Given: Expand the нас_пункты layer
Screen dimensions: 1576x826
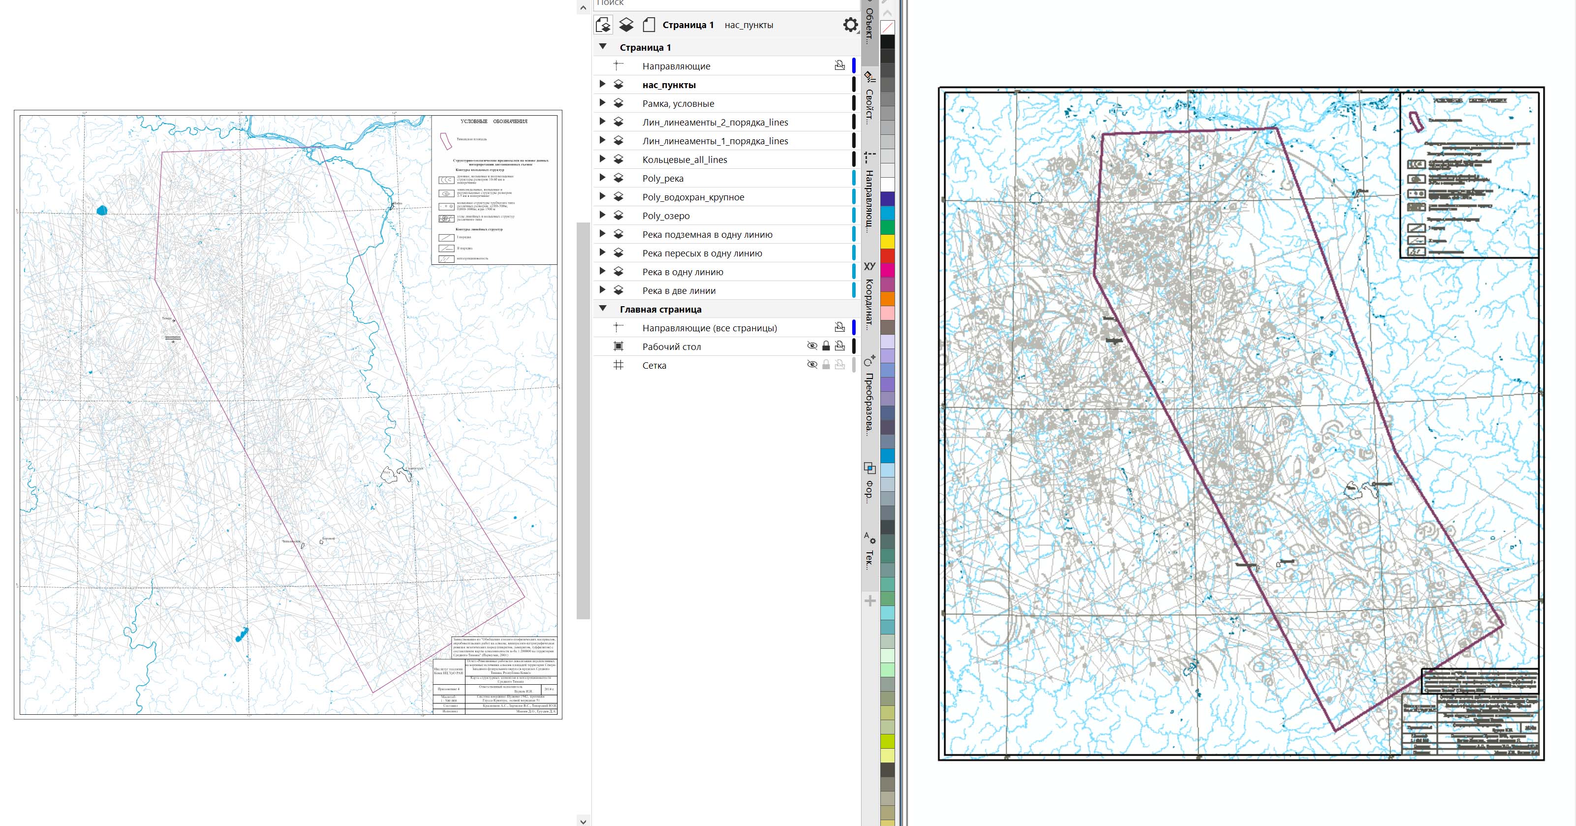Looking at the screenshot, I should (x=602, y=85).
